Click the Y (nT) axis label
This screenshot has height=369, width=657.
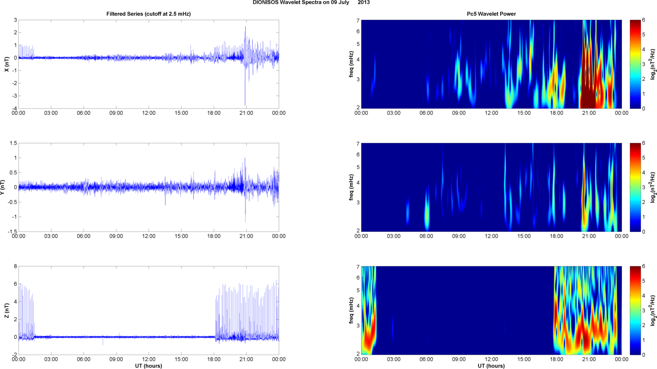point(3,187)
